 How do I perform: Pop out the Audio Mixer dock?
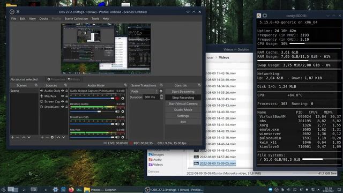tap(125, 85)
